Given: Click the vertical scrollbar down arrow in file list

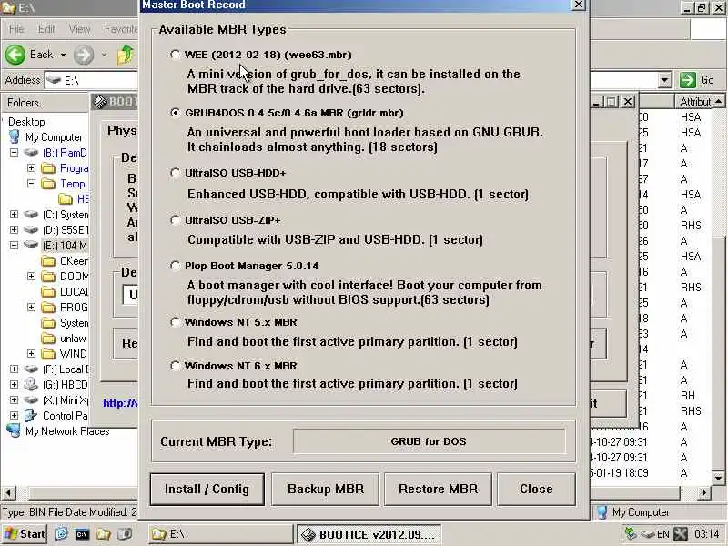Looking at the screenshot, I should (x=718, y=478).
